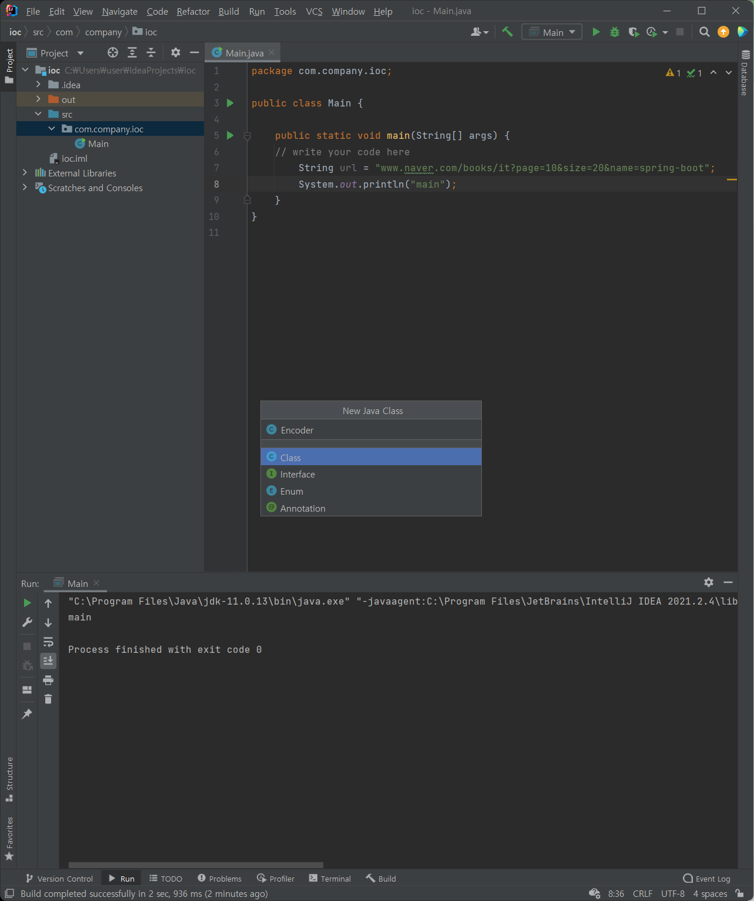Expand All in Project panel

point(132,52)
